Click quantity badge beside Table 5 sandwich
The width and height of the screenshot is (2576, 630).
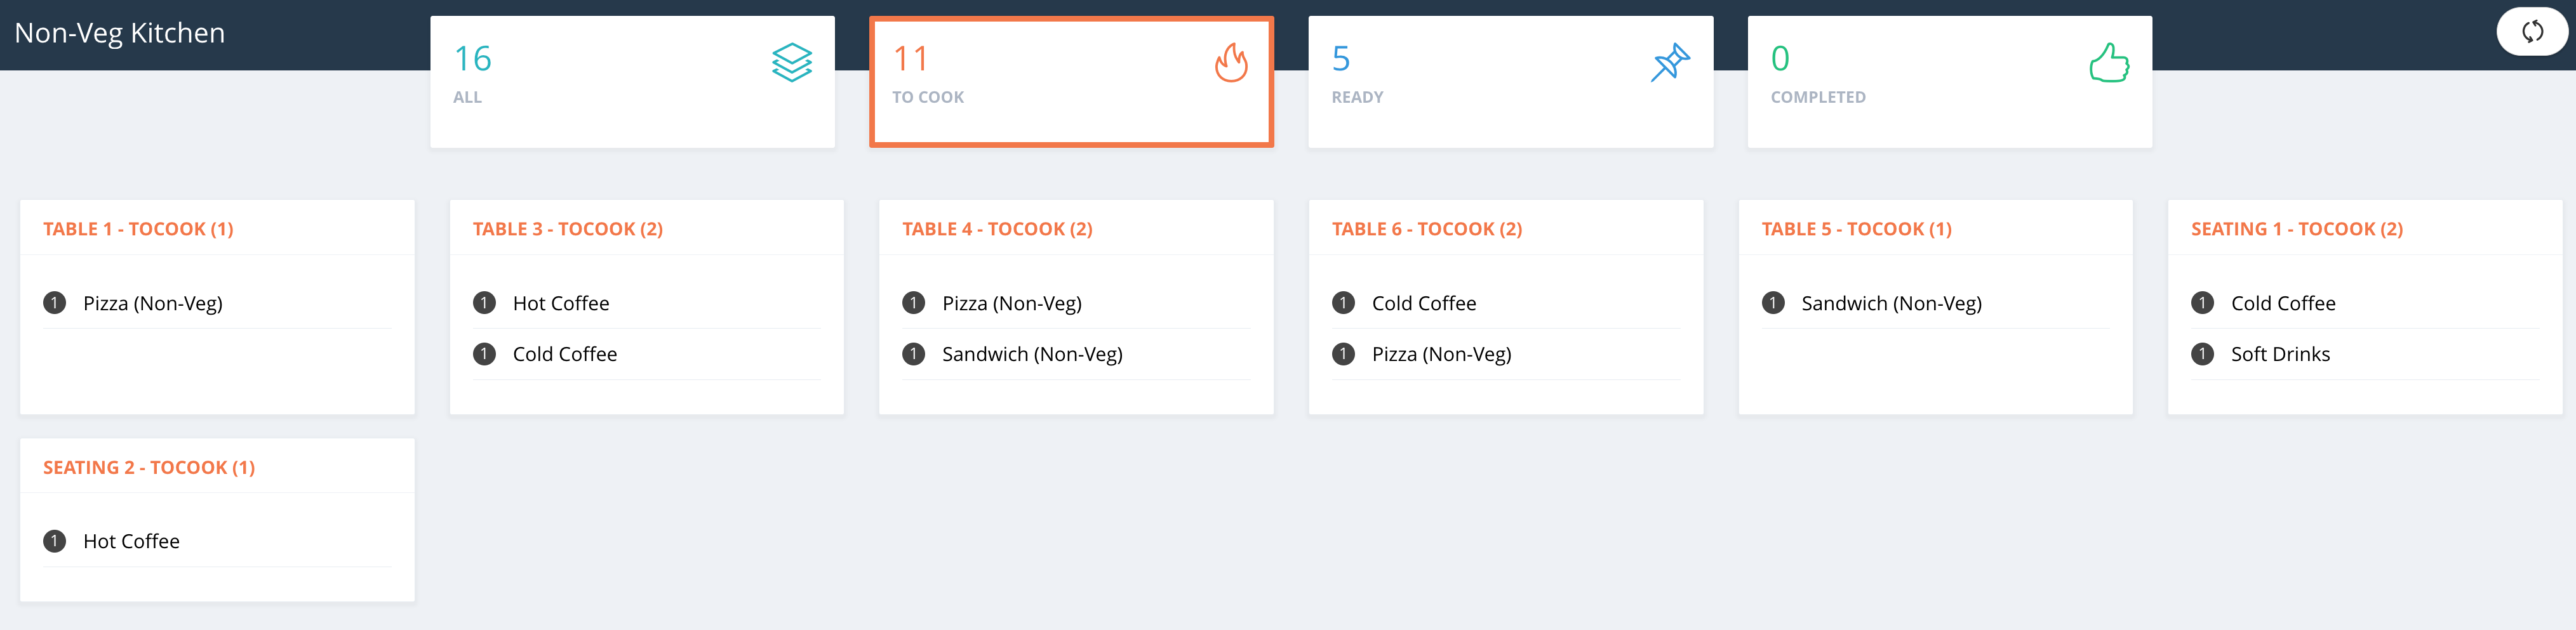pos(1773,303)
